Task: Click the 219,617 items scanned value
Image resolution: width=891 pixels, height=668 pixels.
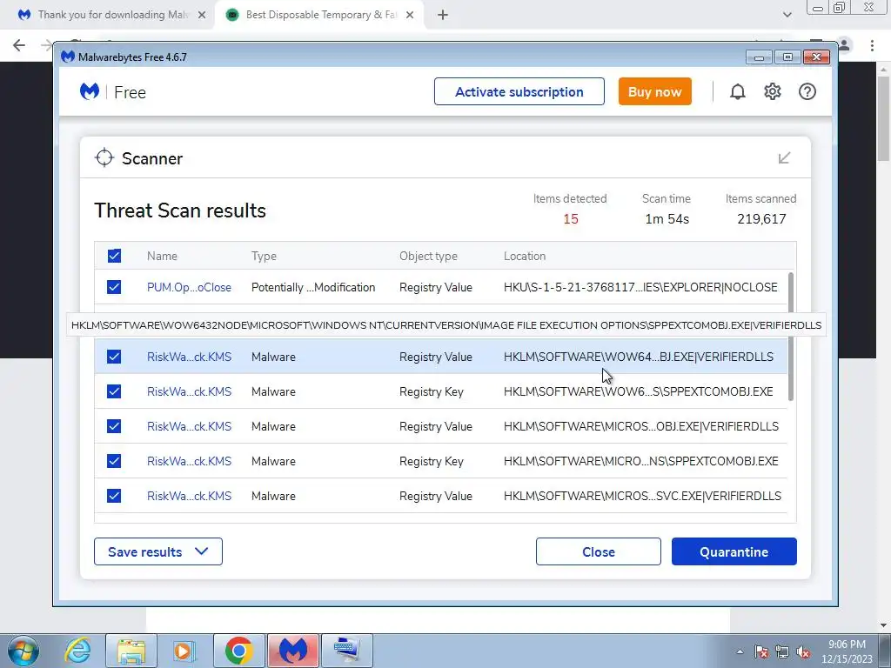Action: click(x=761, y=219)
